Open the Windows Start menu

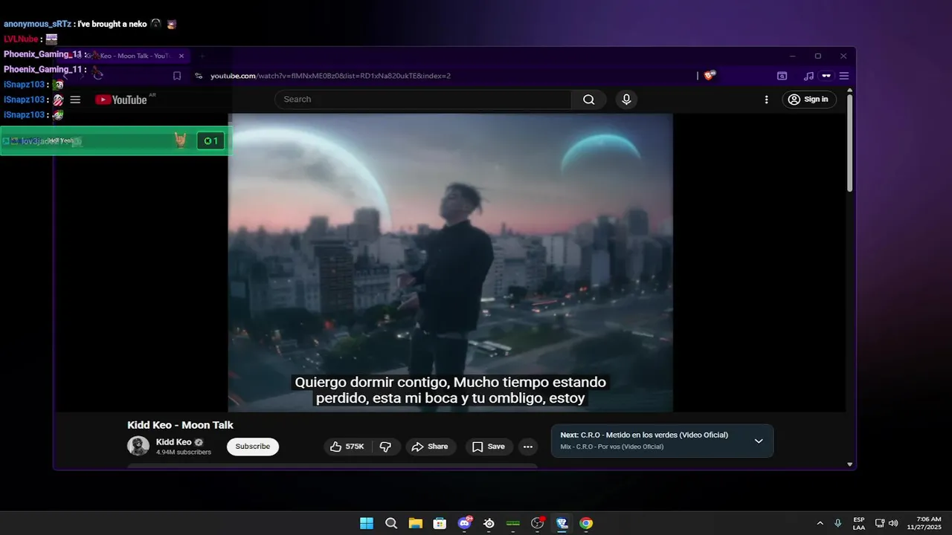(367, 523)
